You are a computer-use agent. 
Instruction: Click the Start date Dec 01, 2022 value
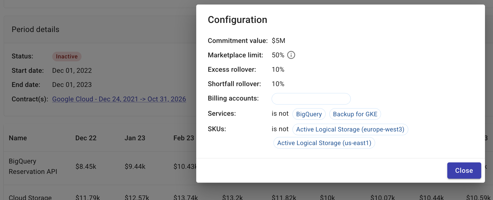(72, 70)
